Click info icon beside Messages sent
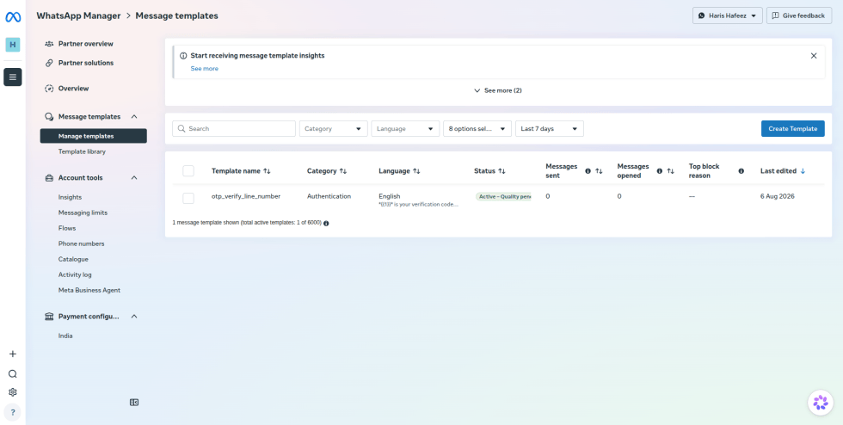The image size is (843, 425). (x=588, y=171)
